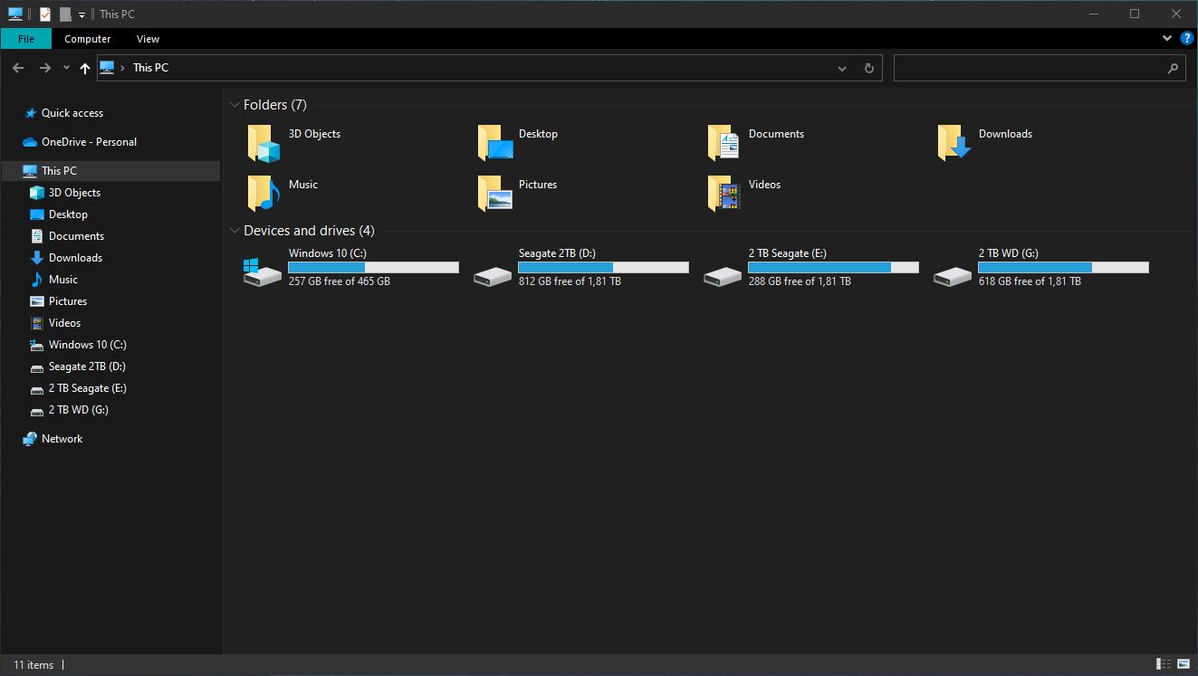
Task: Click the Up one level arrow button
Action: tap(84, 67)
